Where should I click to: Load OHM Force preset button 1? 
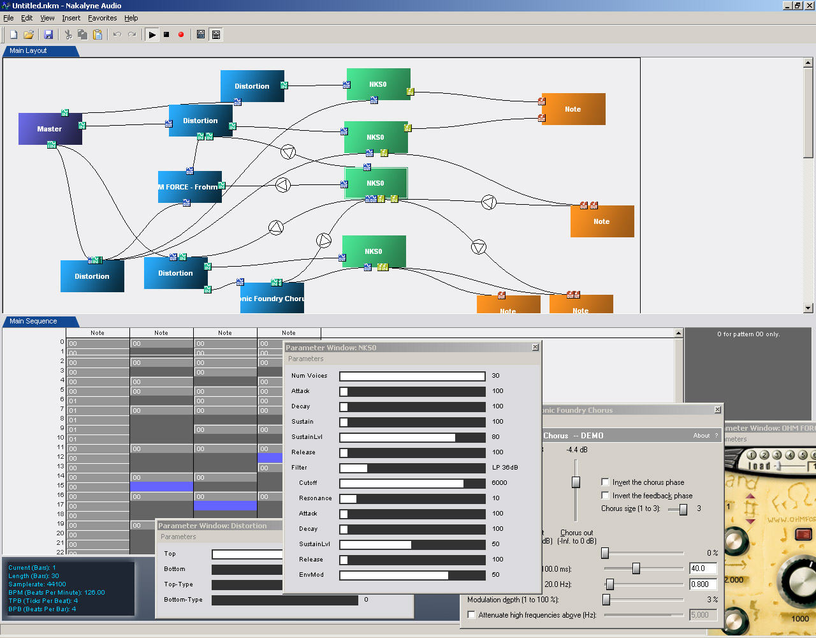[751, 455]
